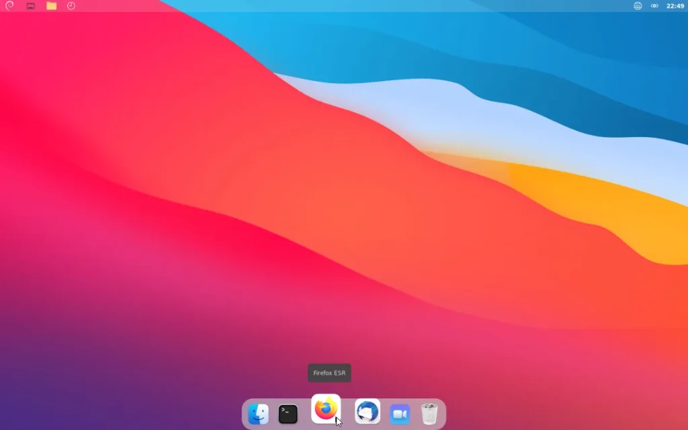The height and width of the screenshot is (430, 688).
Task: Click the round clock icon in top-left panel
Action: 71,6
